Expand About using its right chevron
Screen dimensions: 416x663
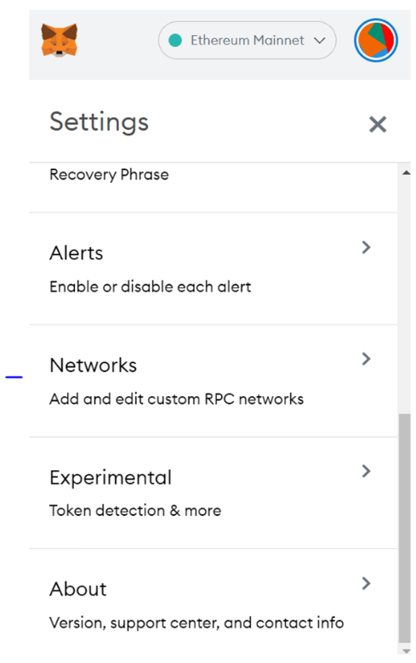[366, 583]
